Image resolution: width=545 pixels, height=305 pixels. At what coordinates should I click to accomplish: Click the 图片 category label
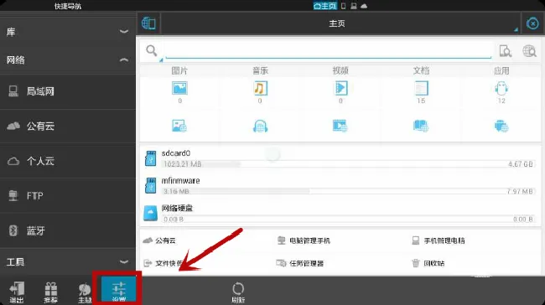(x=179, y=71)
